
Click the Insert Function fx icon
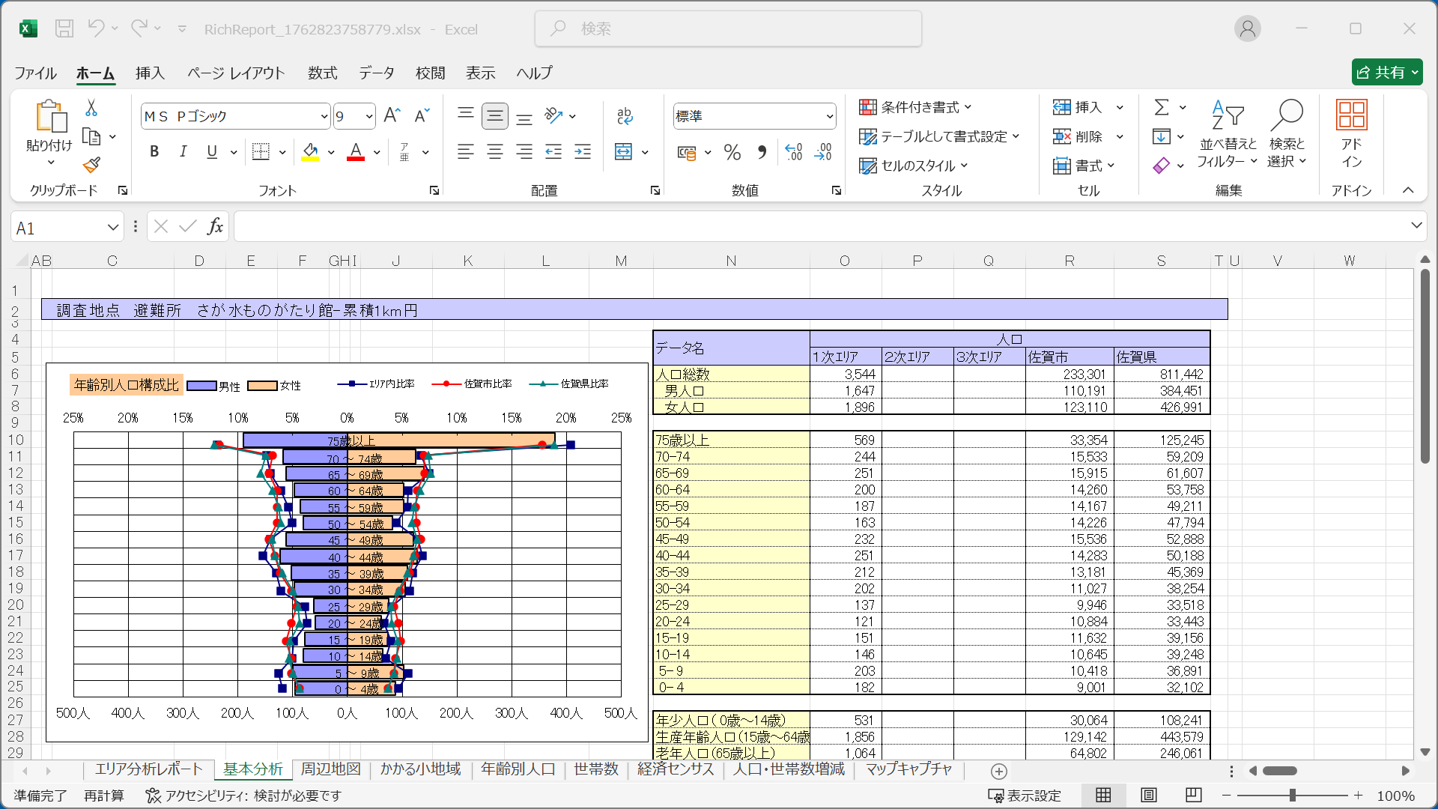point(215,227)
